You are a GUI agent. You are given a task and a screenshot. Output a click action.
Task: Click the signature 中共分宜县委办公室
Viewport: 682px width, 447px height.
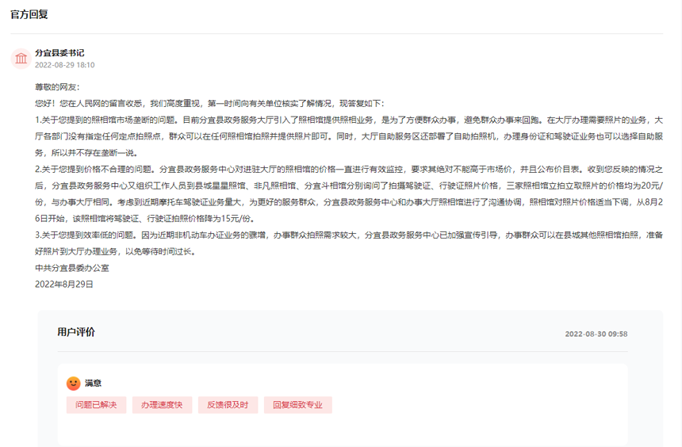(71, 268)
